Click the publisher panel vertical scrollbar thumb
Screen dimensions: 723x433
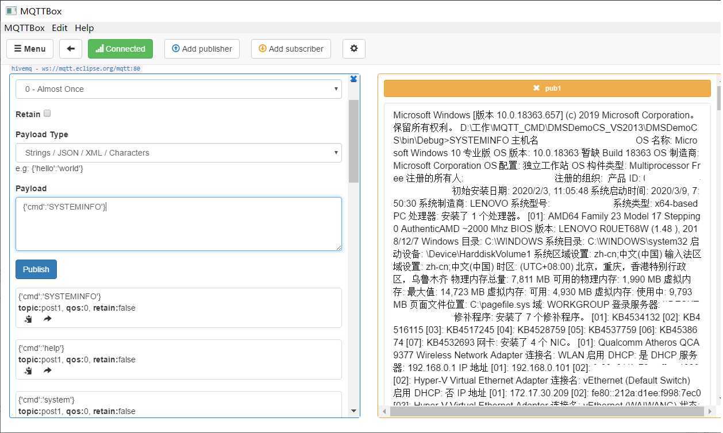tap(353, 141)
